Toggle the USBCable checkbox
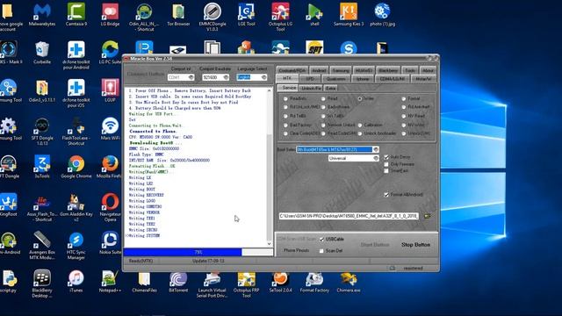Screen dimensions: 562x316 [x=321, y=239]
